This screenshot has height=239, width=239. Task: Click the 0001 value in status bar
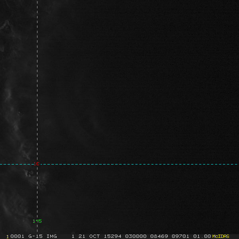[x=17, y=236]
